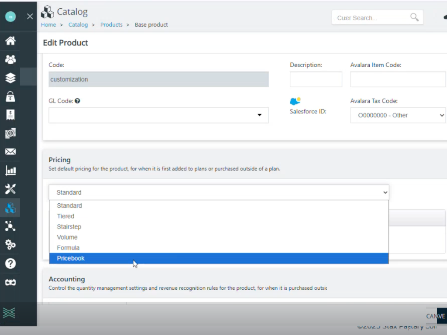This screenshot has width=447, height=335.
Task: Click the Avalara Item Code field
Action: tap(398, 79)
